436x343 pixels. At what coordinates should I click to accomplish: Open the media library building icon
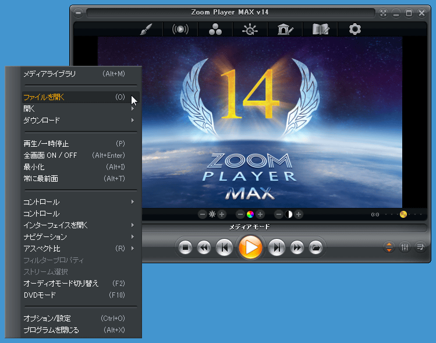tap(285, 29)
